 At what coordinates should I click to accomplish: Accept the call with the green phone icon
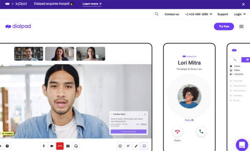tap(201, 131)
